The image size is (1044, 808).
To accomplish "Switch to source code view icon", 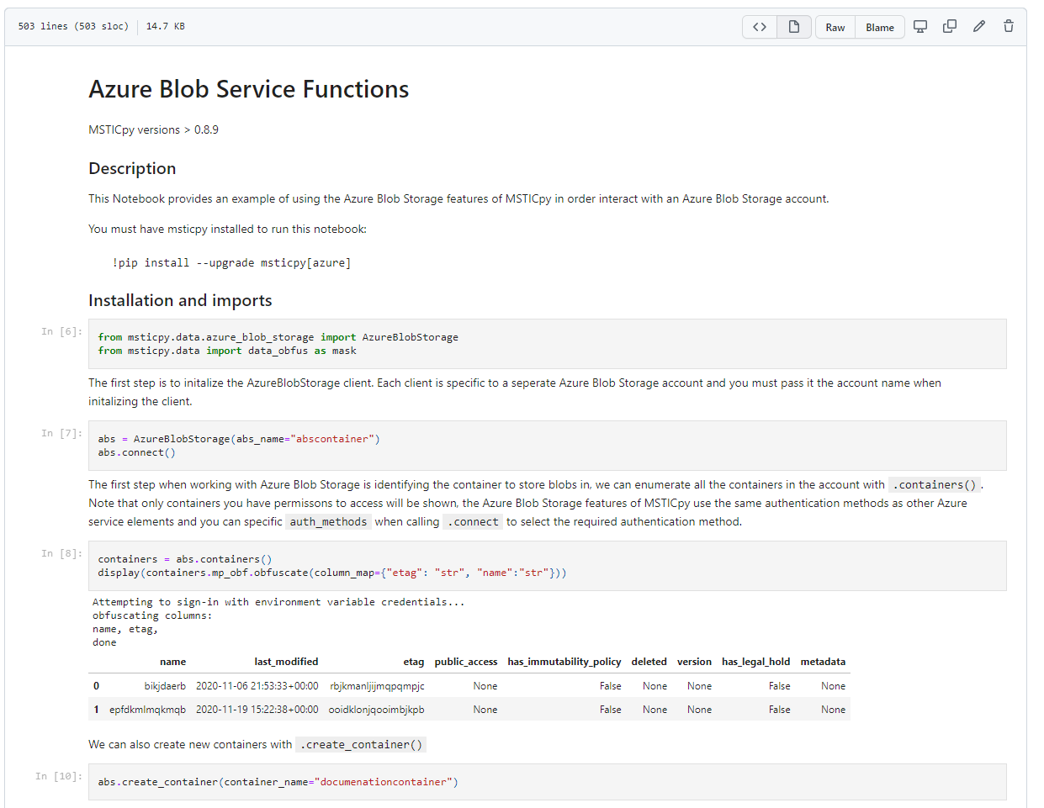I will (x=760, y=27).
